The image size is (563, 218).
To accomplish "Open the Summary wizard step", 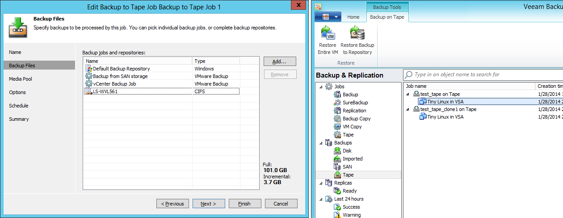I will [19, 119].
